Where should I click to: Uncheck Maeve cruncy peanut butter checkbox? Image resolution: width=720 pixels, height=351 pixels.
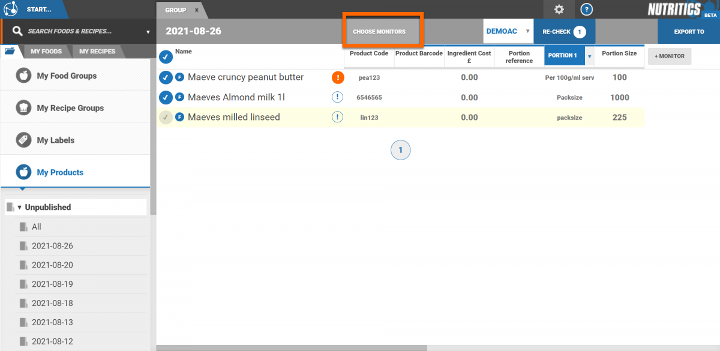[x=166, y=77]
